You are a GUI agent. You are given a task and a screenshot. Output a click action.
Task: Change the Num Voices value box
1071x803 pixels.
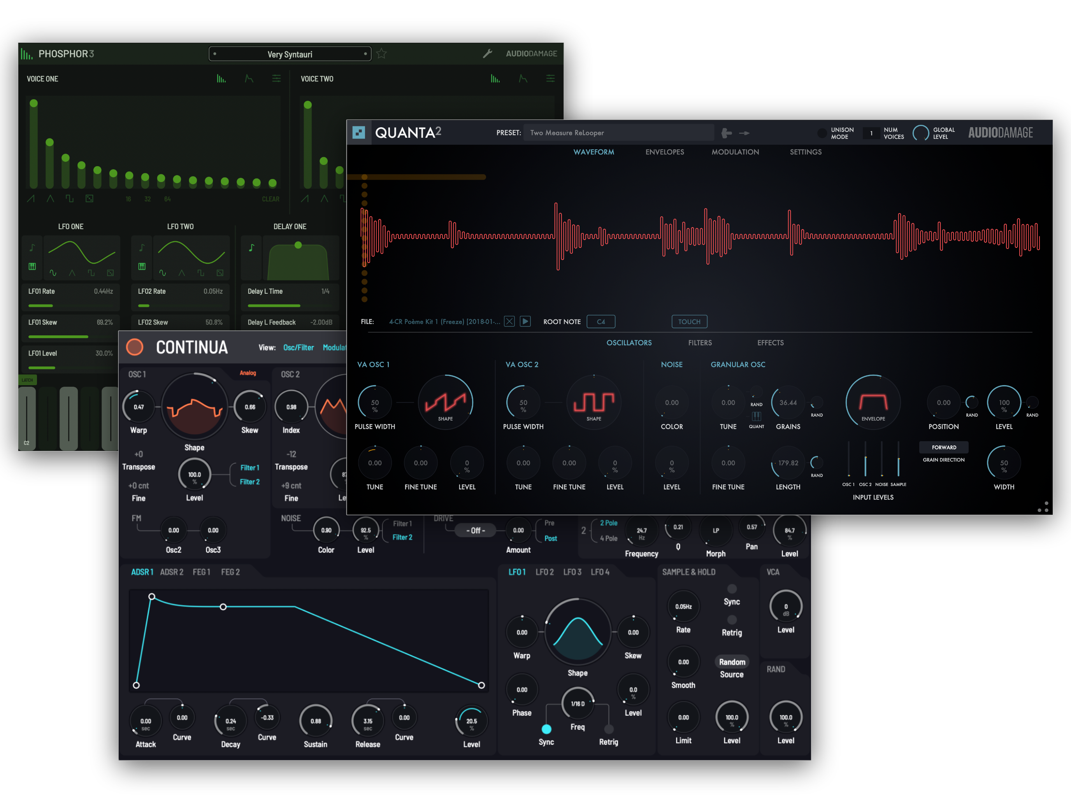click(x=871, y=133)
